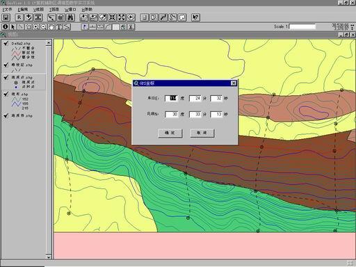356x267 pixels.
Task: Toggle the bottom .shp layer checkbox
Action: pos(6,115)
